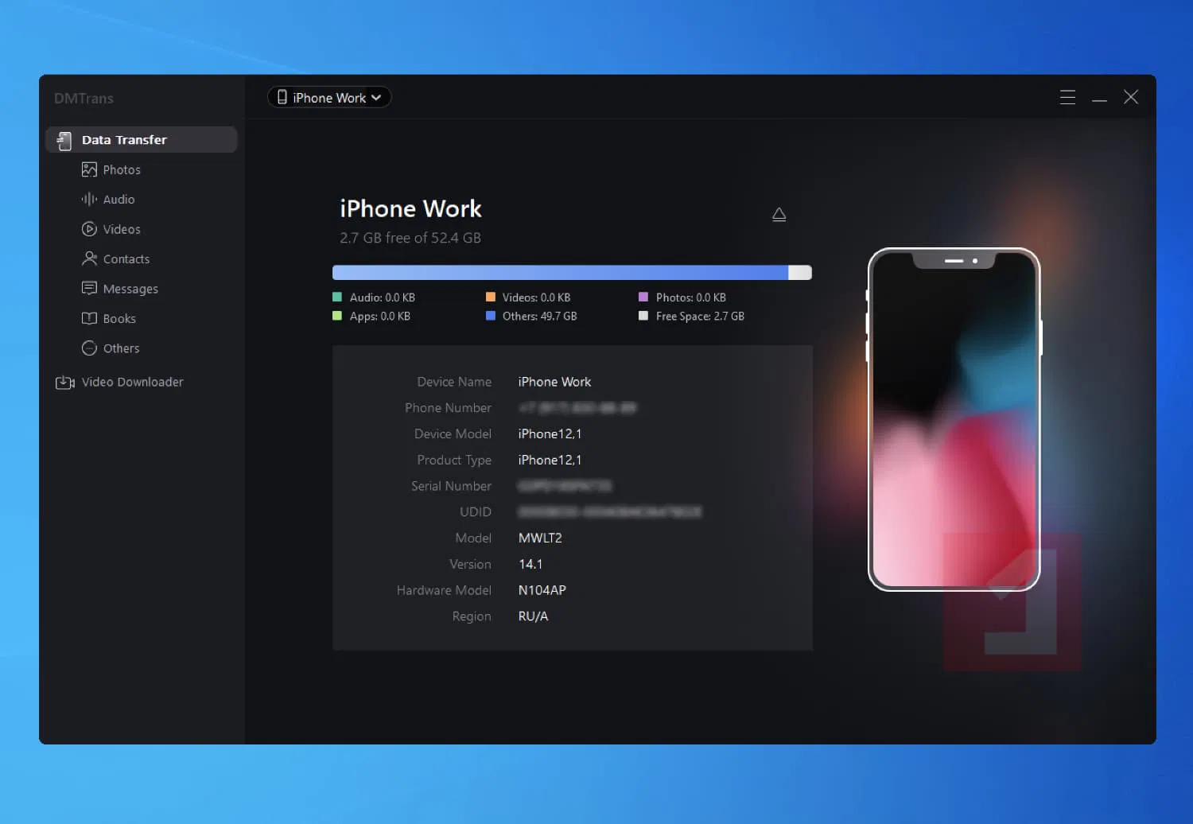The width and height of the screenshot is (1193, 824).
Task: Minimize the DMTrans window
Action: [1099, 100]
